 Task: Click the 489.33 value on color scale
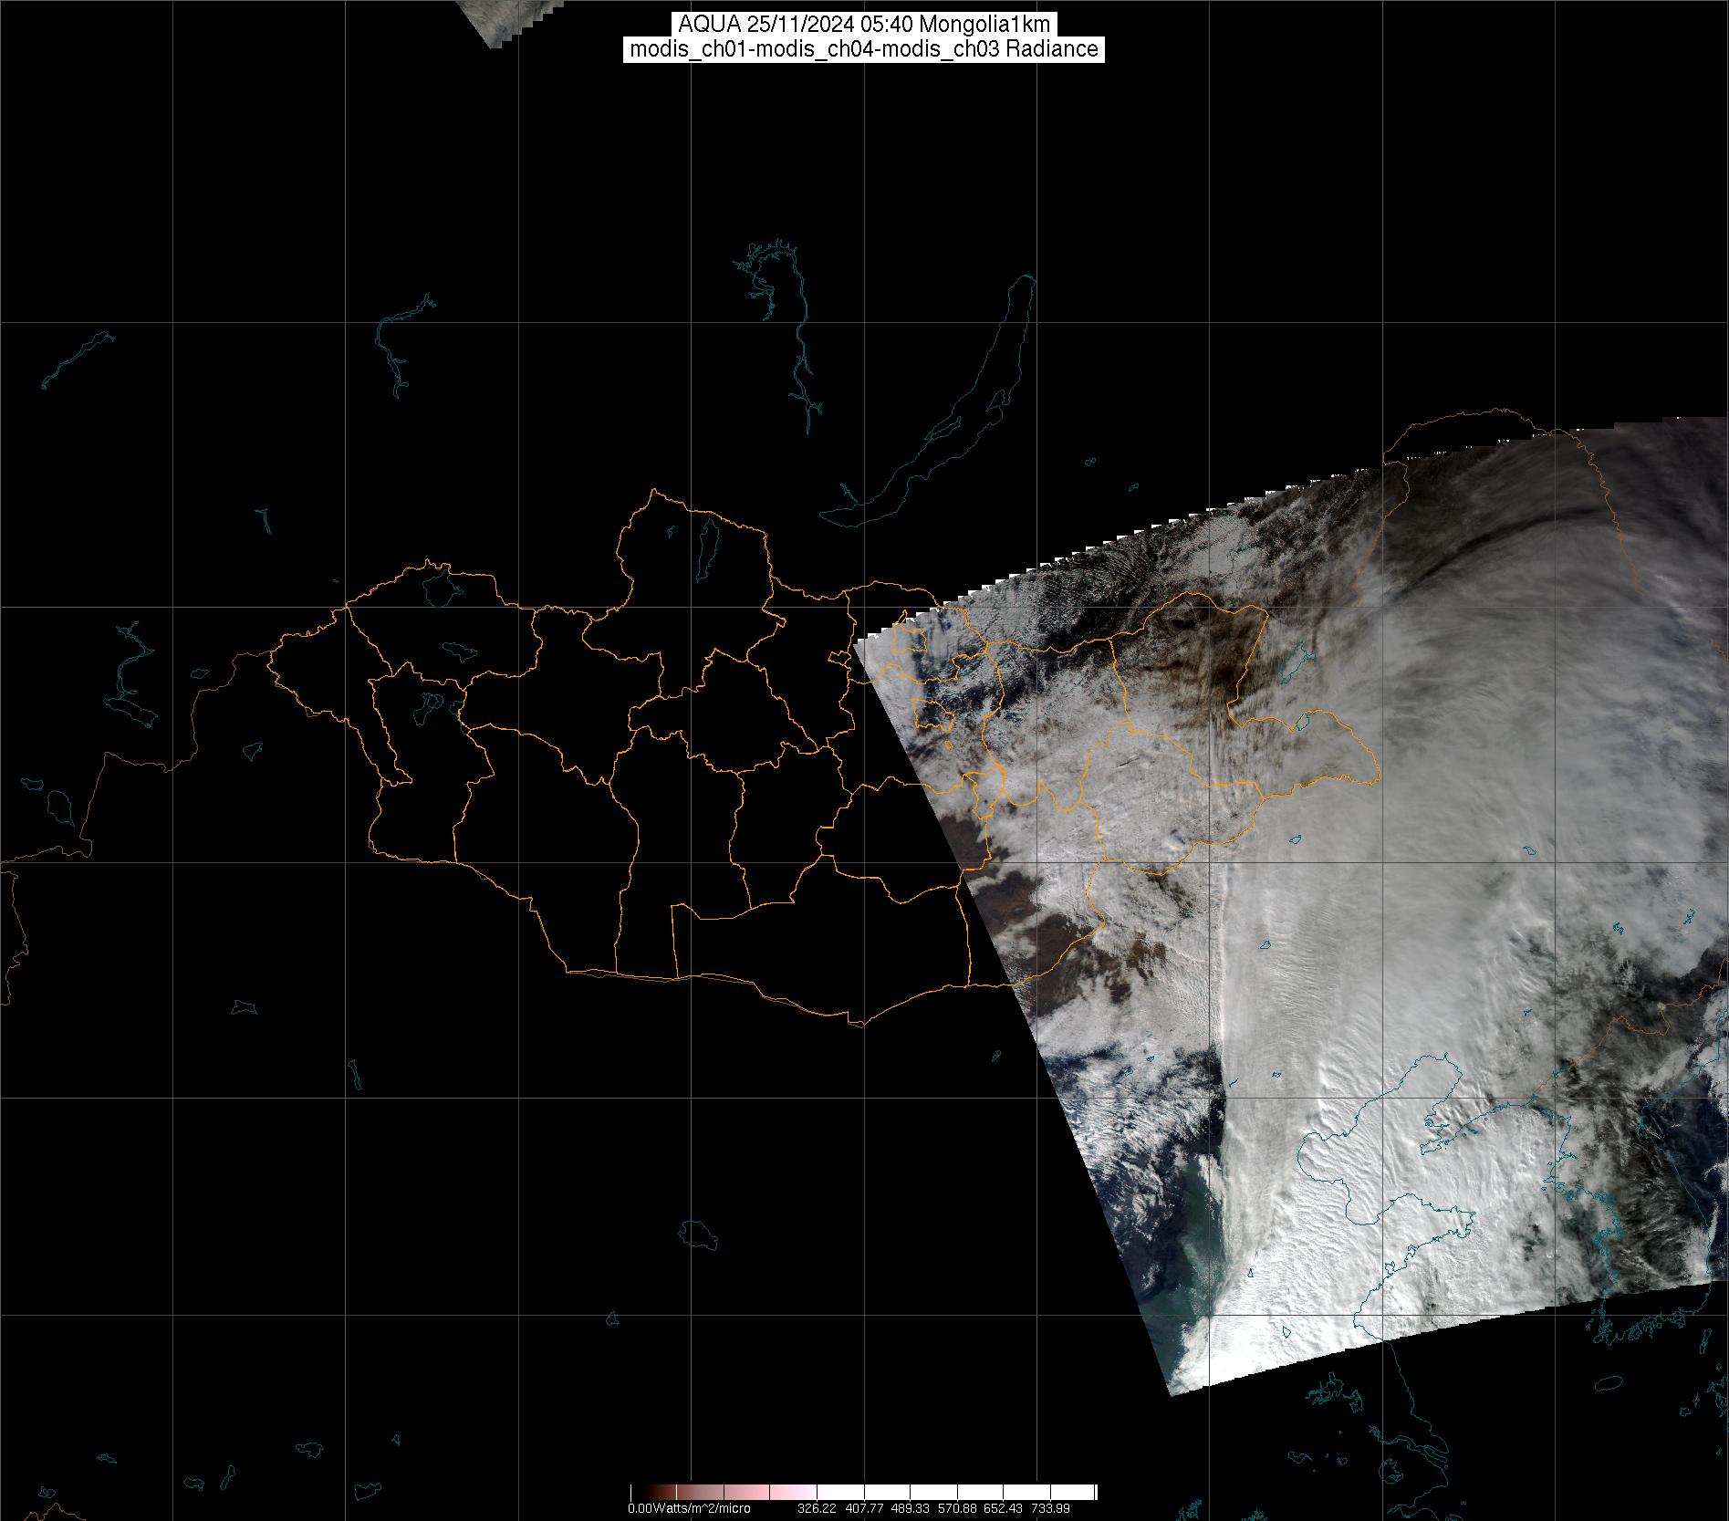tap(910, 1508)
